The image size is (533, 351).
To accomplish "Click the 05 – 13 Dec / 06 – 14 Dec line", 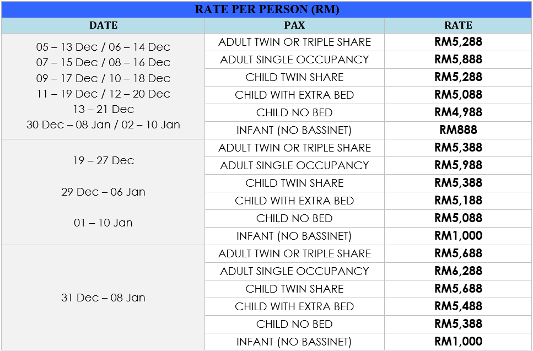I will coord(103,47).
